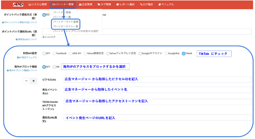Viewport: 255px width, 139px height.
Task: Choose パートナーサイト登録 from menu
Action: point(66,22)
